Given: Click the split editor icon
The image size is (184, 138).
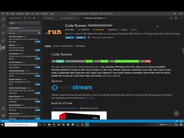Looking at the screenshot, I should (176, 18).
